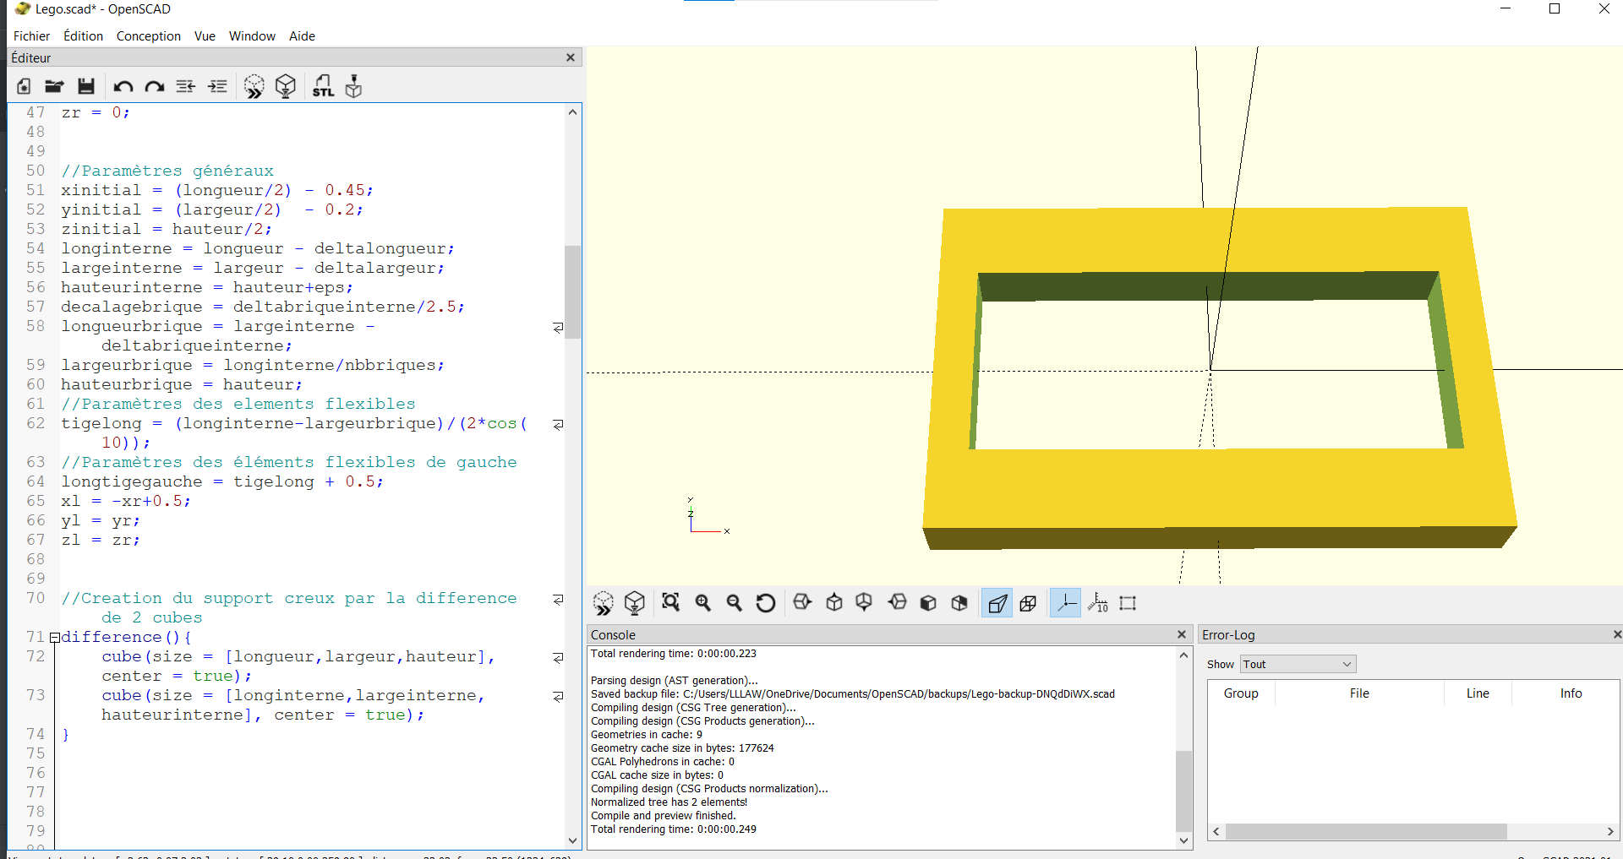Toggle Perspective projection
The height and width of the screenshot is (859, 1623).
point(997,603)
